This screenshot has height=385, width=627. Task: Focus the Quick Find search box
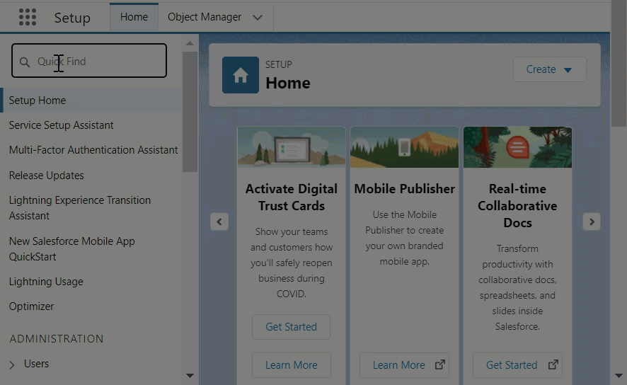96,62
